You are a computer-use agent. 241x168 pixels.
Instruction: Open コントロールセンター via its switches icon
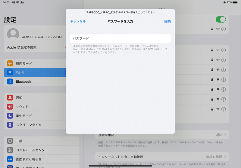click(10, 150)
